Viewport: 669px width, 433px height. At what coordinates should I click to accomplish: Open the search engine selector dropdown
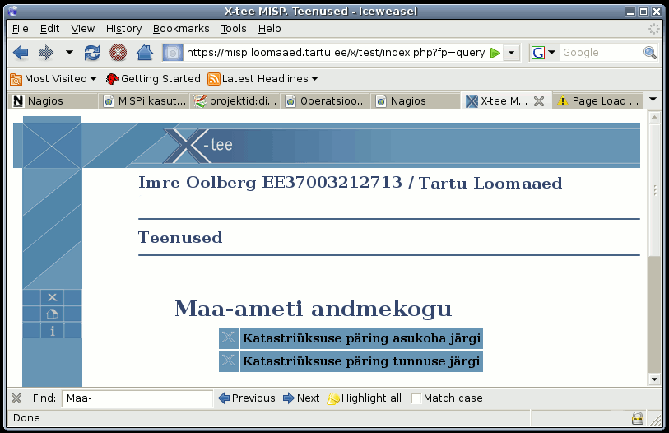544,53
